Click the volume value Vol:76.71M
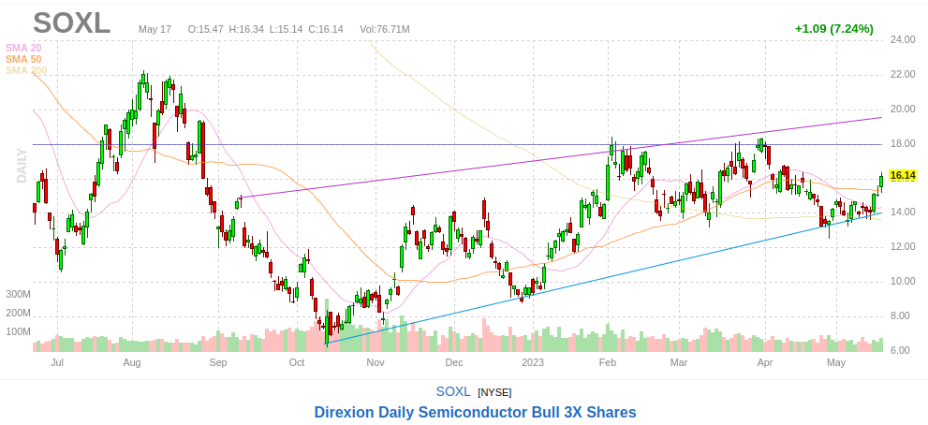Viewport: 928px width, 425px height. tap(385, 29)
